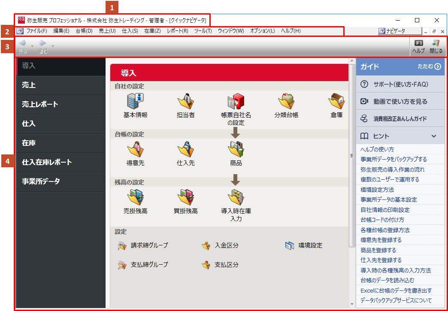The height and width of the screenshot is (311, 448).
Task: Open the 導入時在庫入力 icon
Action: pos(236,198)
